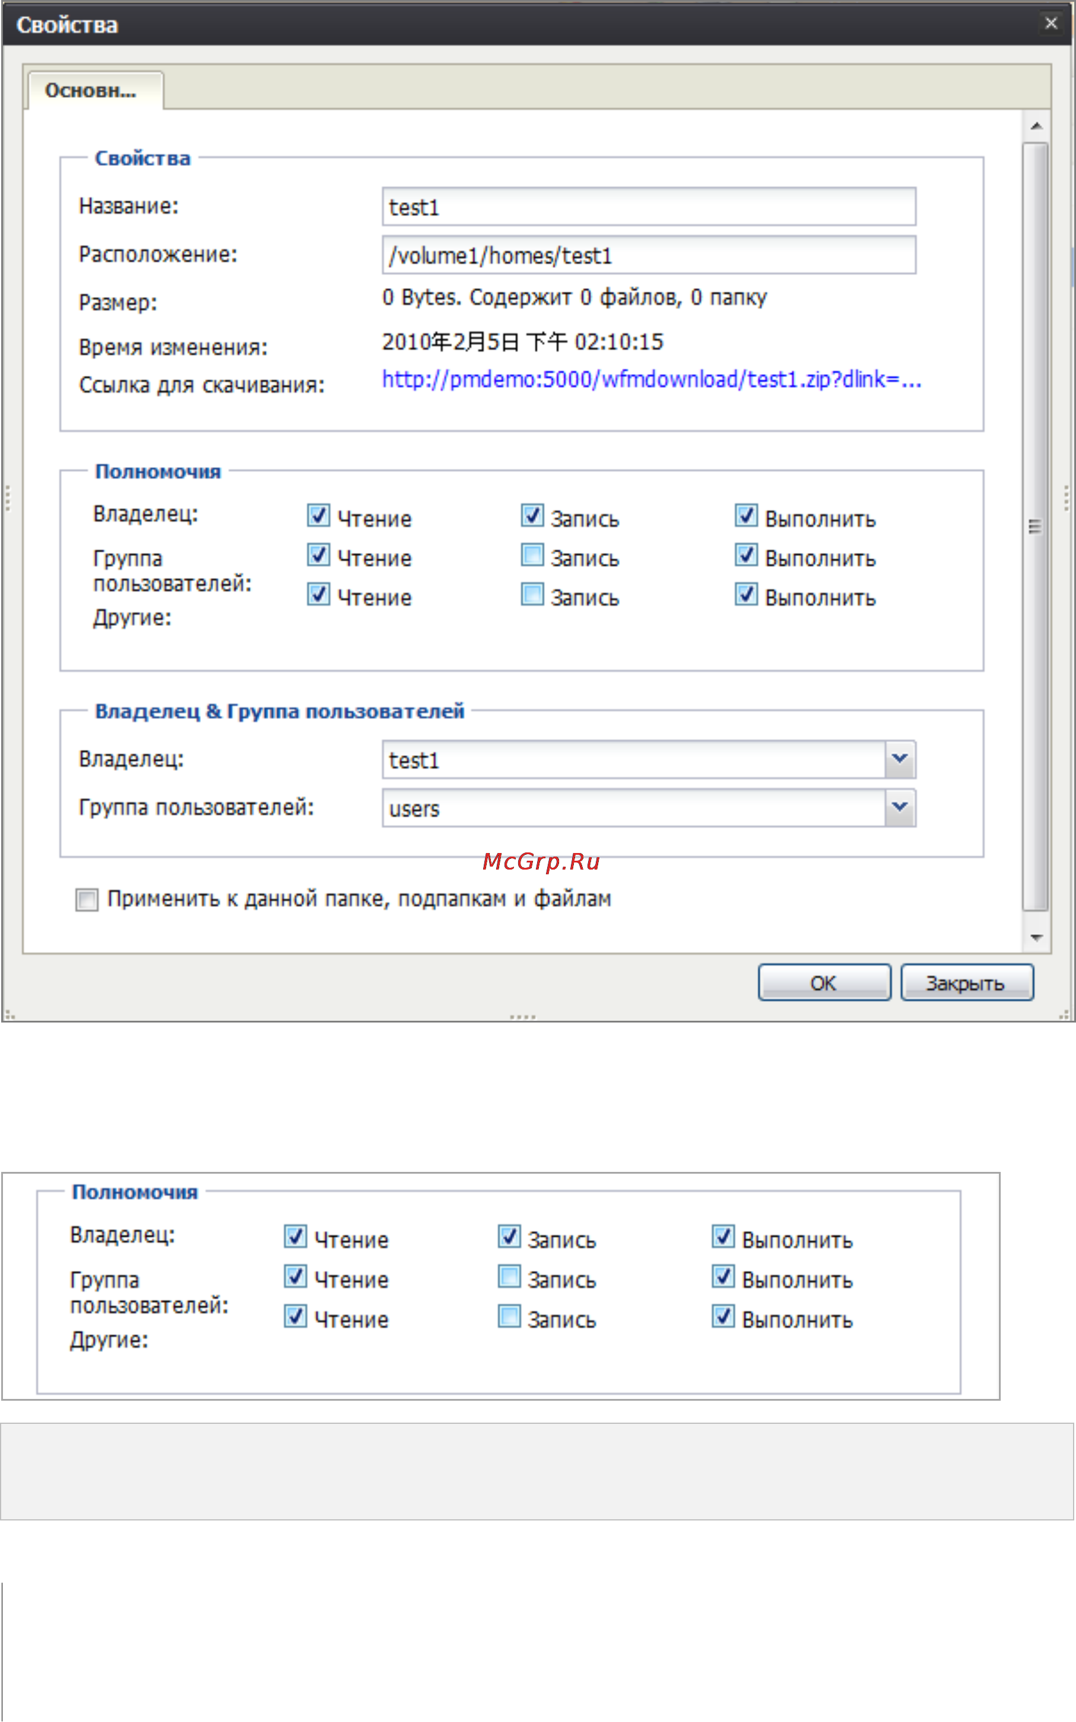
Task: Click the Закрыть button
Action: coord(966,983)
